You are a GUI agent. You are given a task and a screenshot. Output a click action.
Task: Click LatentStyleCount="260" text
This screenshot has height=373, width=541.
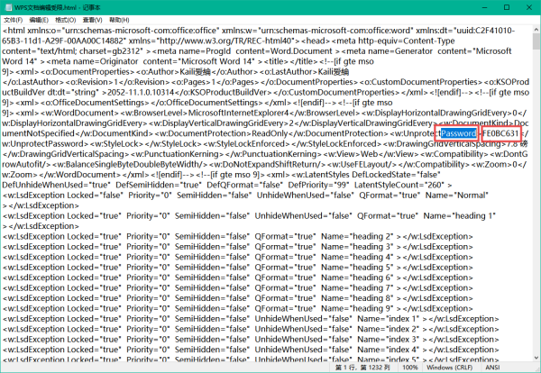[399, 185]
